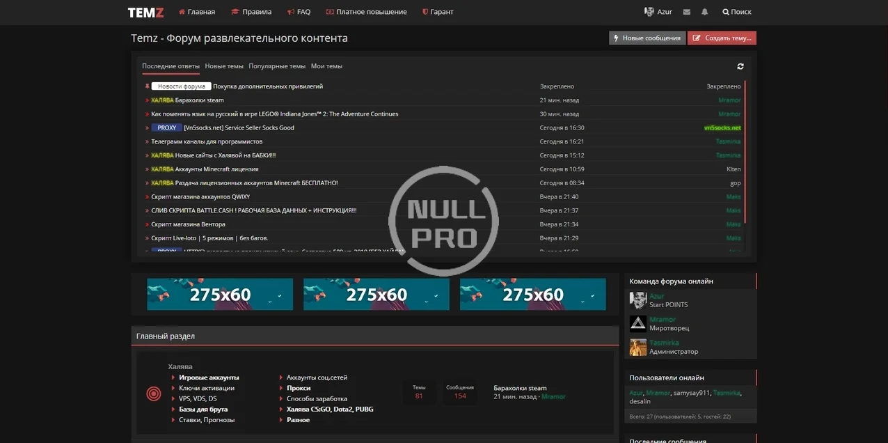The height and width of the screenshot is (443, 888).
Task: Open the bell notifications icon
Action: (x=705, y=12)
